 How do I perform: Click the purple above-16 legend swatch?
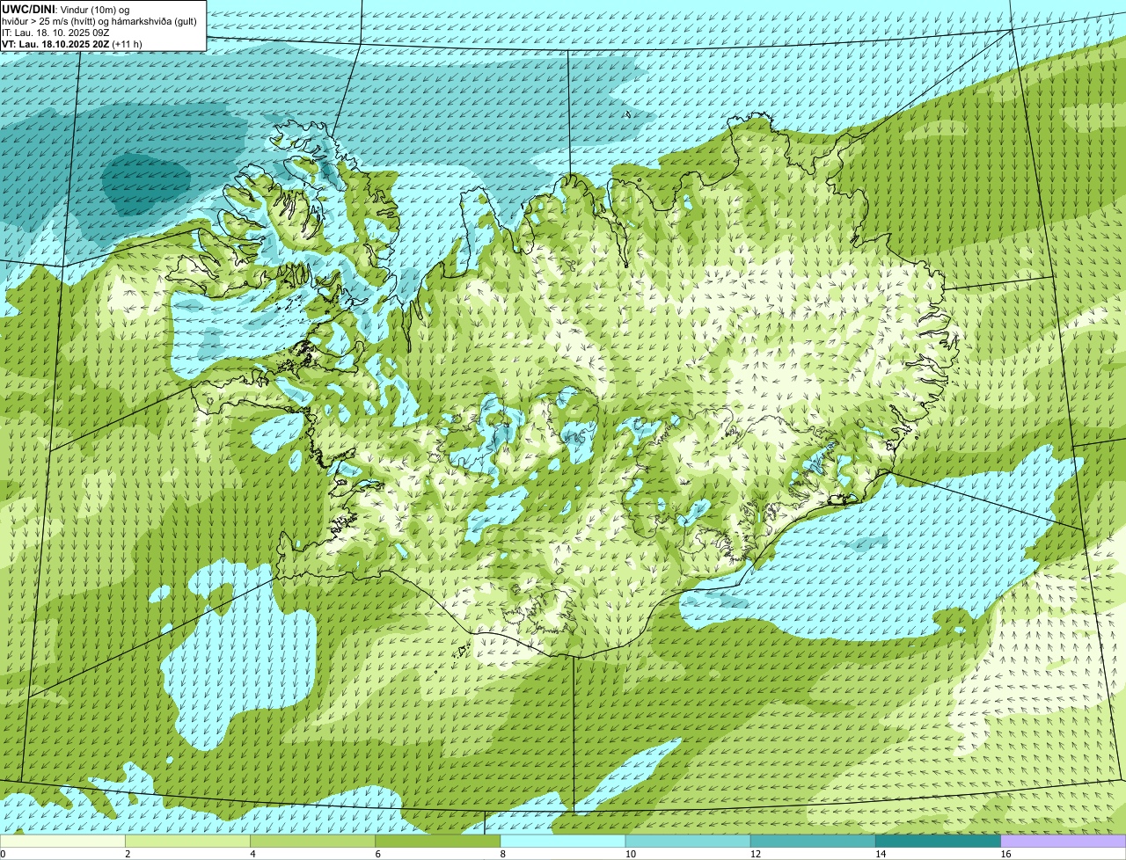(1064, 842)
